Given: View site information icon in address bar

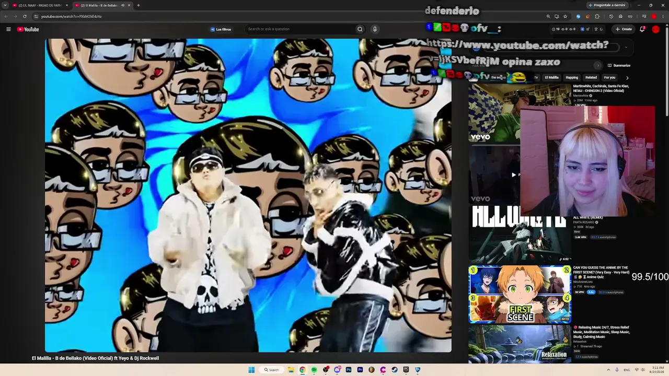Looking at the screenshot, I should 36,16.
